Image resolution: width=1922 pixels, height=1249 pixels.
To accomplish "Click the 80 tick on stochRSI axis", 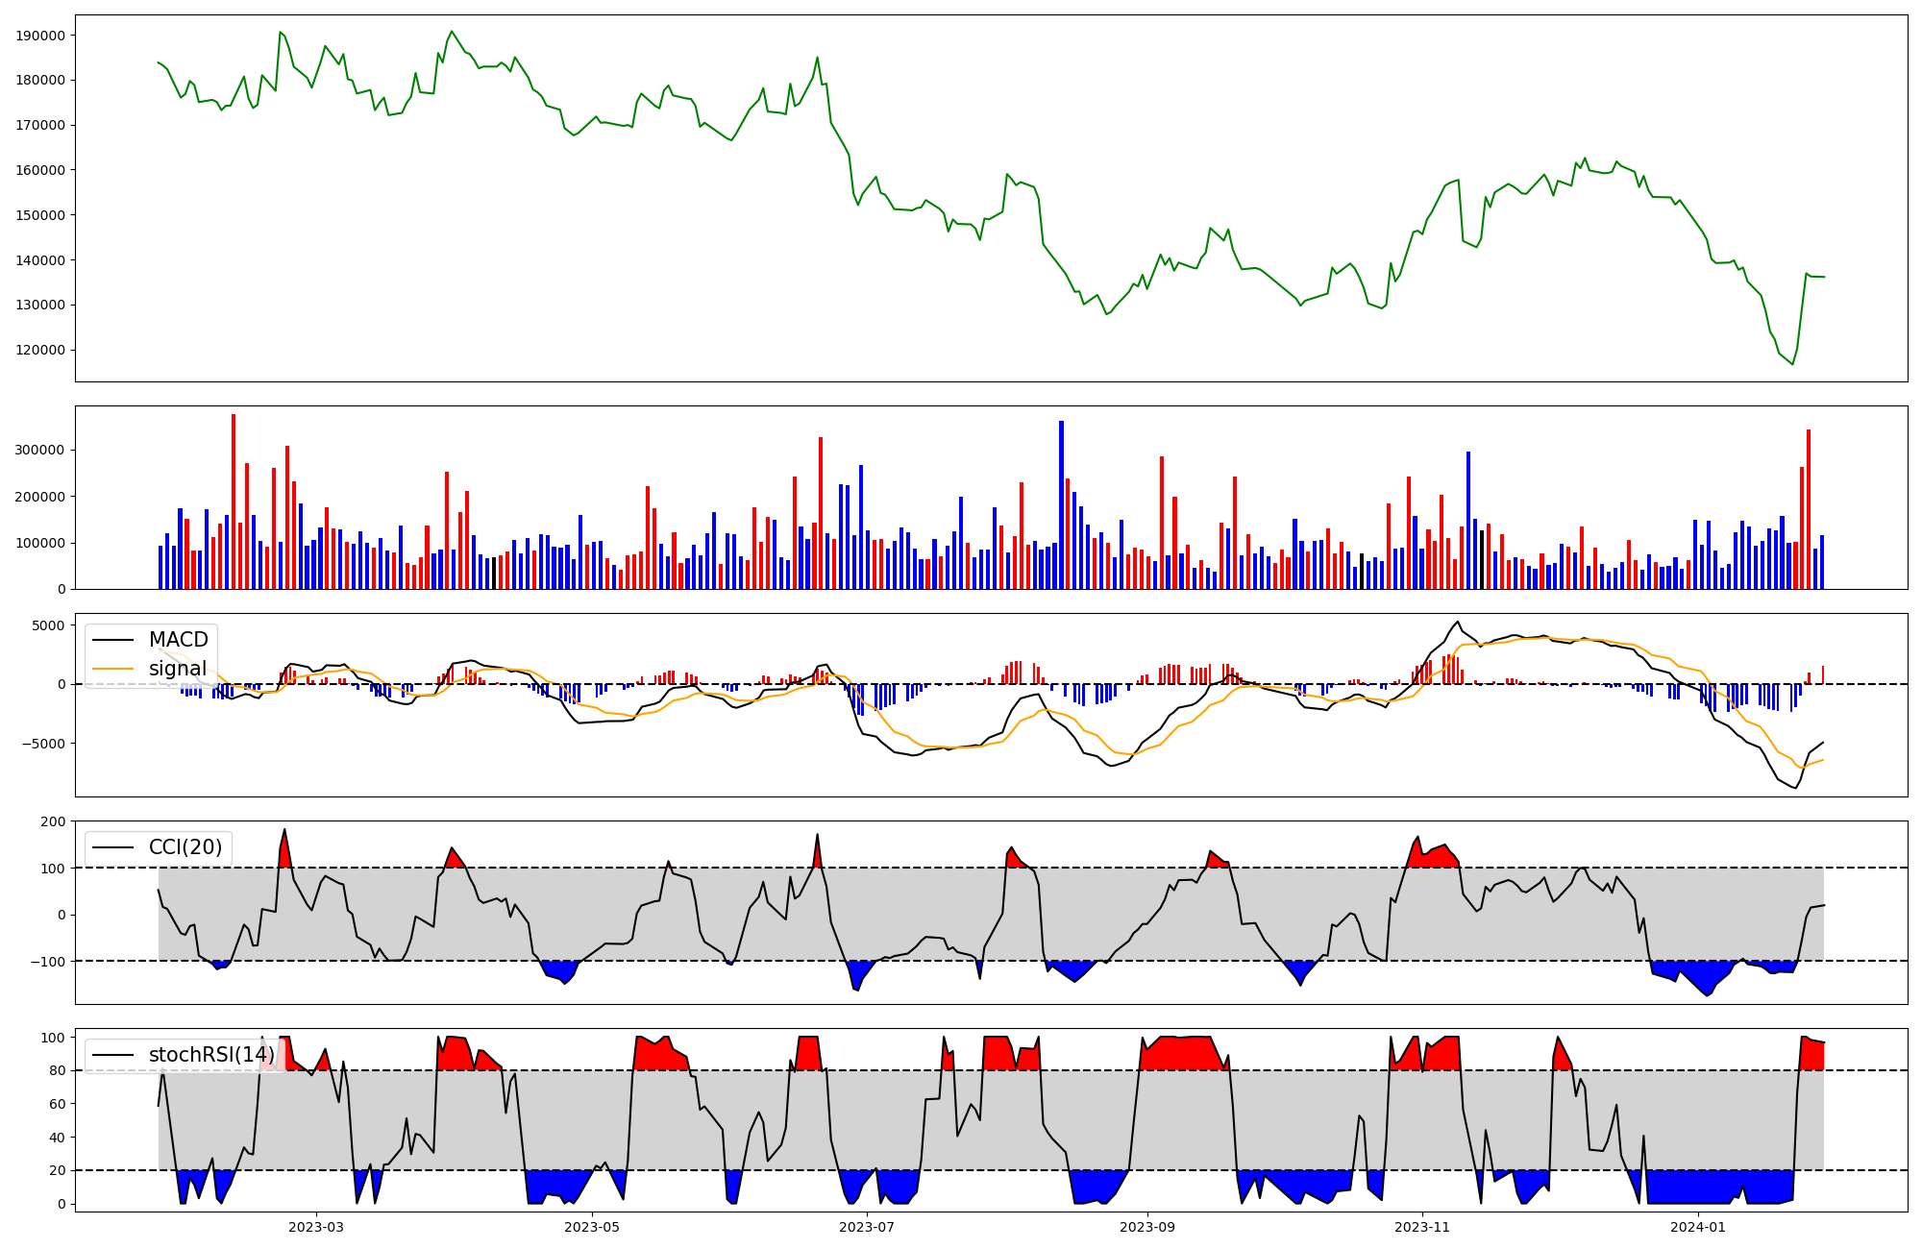I will pyautogui.click(x=58, y=1070).
